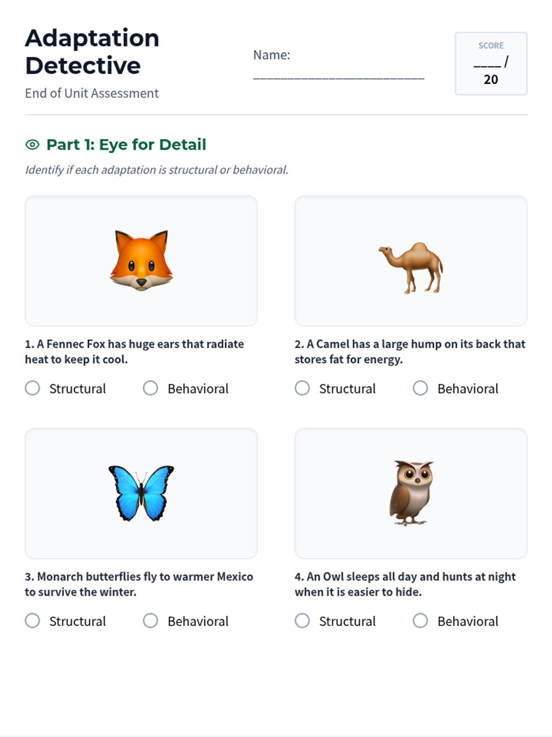This screenshot has width=552, height=737.
Task: Mark Behavioral for the Monarch butterflies question
Action: (150, 621)
